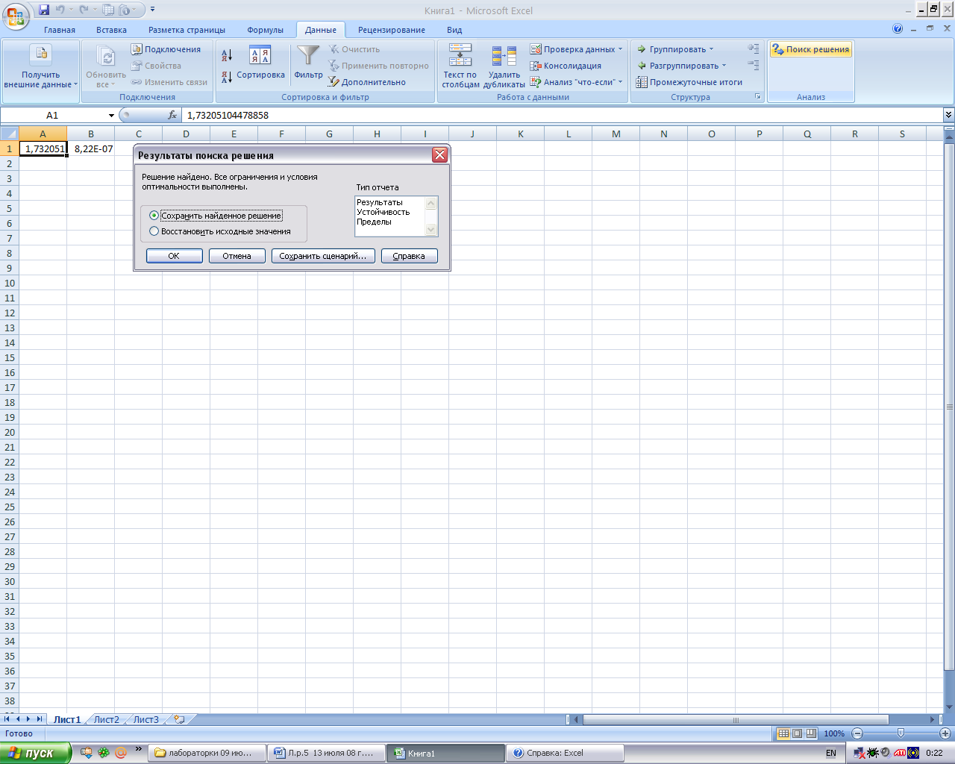
Task: Open the Windows пуск start button
Action: tap(36, 753)
